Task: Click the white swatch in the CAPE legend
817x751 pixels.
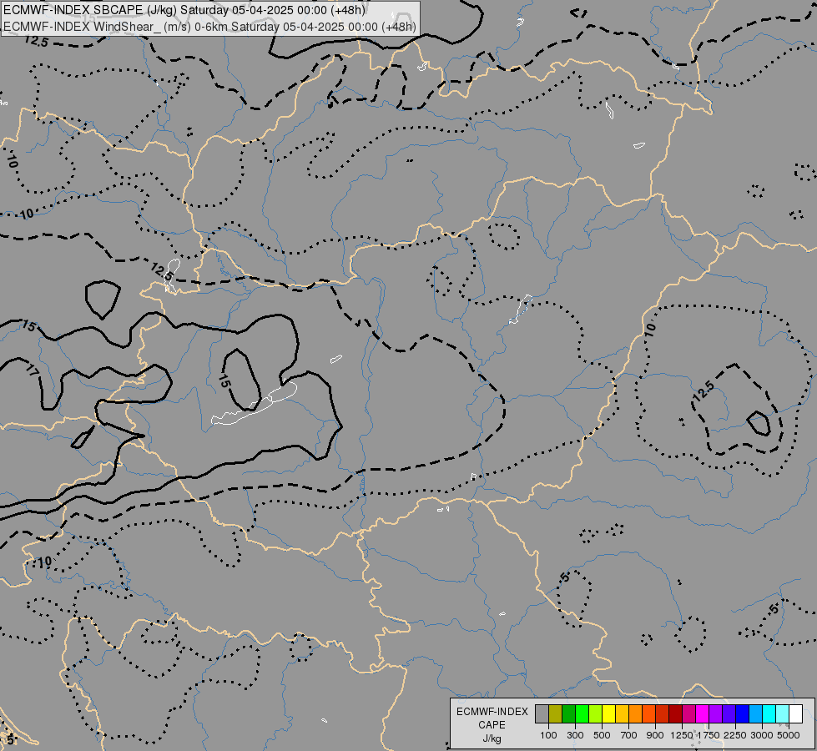Action: pos(795,713)
